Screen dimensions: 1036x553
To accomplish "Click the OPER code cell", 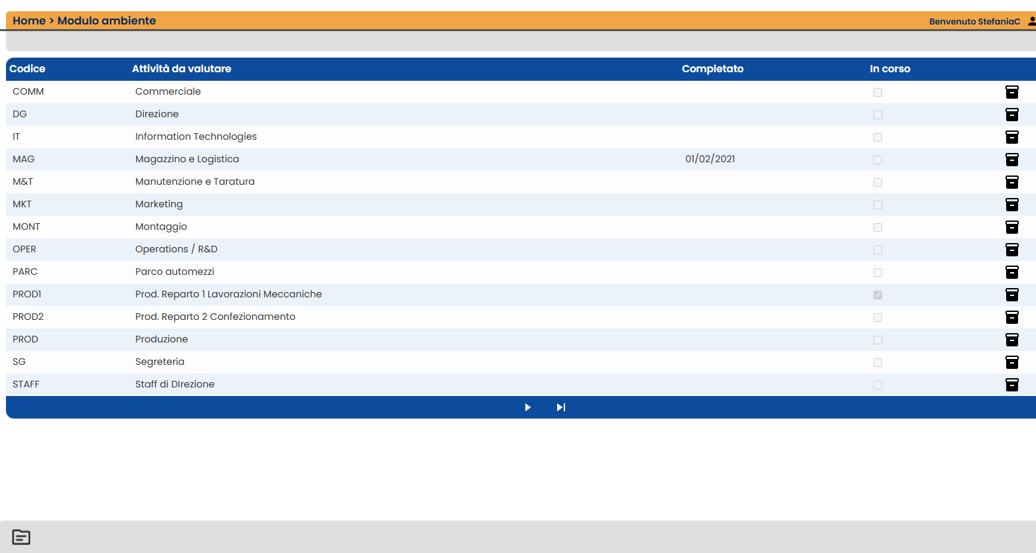I will pos(25,249).
